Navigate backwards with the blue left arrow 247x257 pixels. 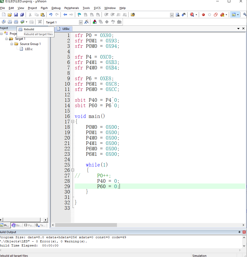pyautogui.click(x=65, y=15)
